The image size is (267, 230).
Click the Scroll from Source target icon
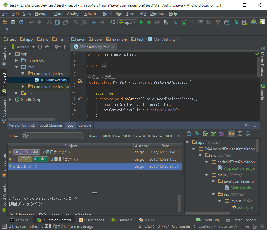pyautogui.click(x=40, y=47)
